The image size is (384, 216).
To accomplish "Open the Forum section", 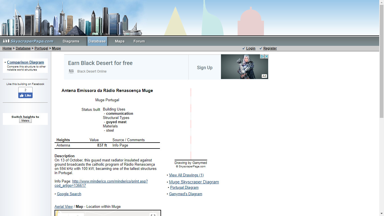I will coord(139,41).
